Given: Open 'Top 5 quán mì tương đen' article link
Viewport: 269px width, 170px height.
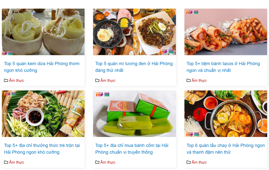Looking at the screenshot, I should pyautogui.click(x=134, y=67).
